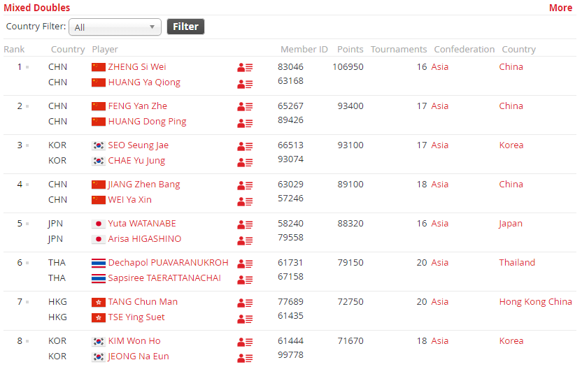Click the Tournaments column header
The image size is (582, 367).
coord(399,50)
